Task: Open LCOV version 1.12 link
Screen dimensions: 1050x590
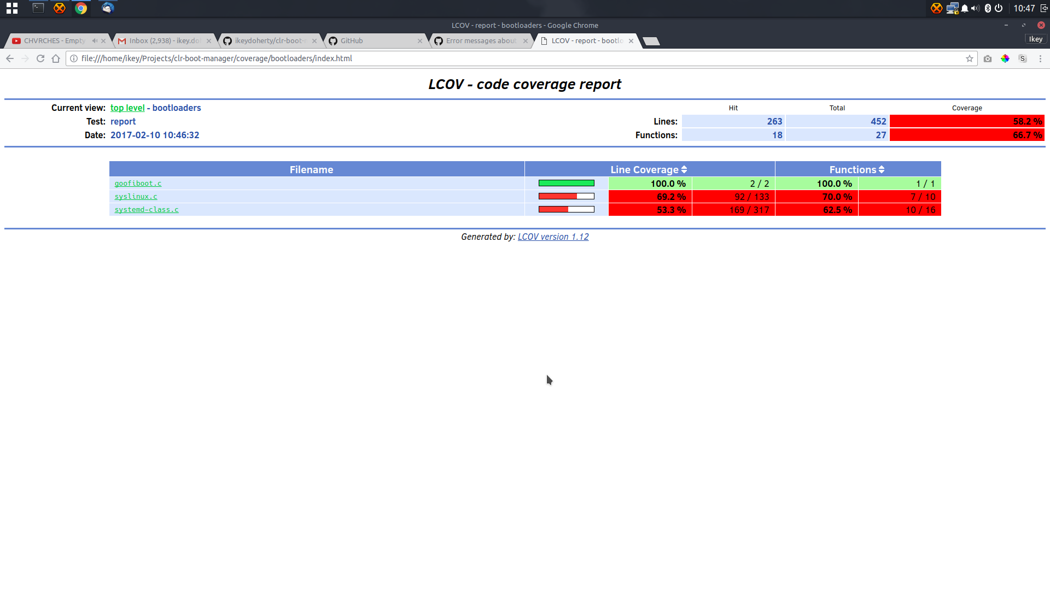Action: [553, 237]
